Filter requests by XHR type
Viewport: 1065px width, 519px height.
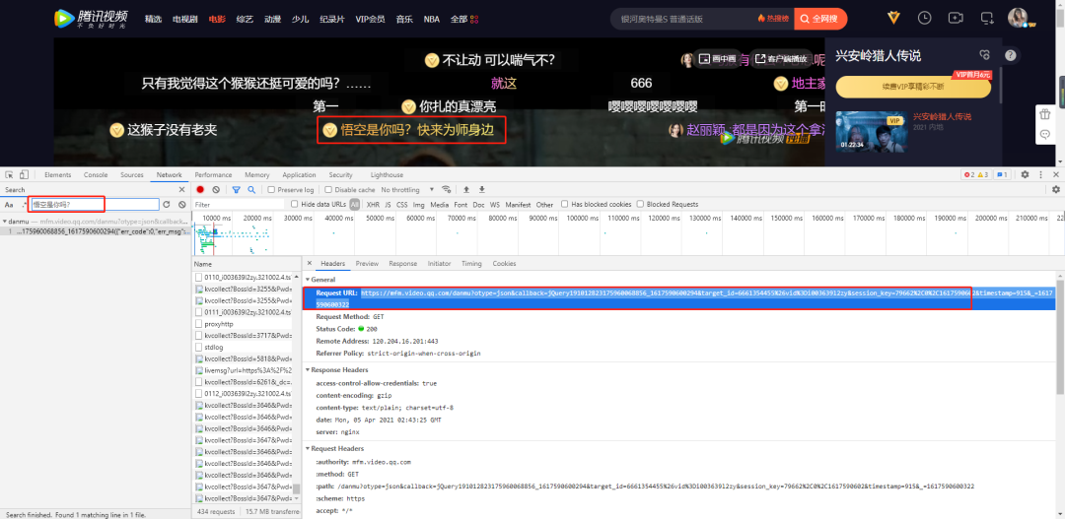373,204
